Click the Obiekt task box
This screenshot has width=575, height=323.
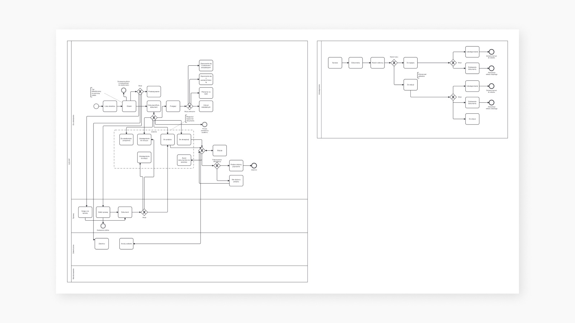coord(129,106)
